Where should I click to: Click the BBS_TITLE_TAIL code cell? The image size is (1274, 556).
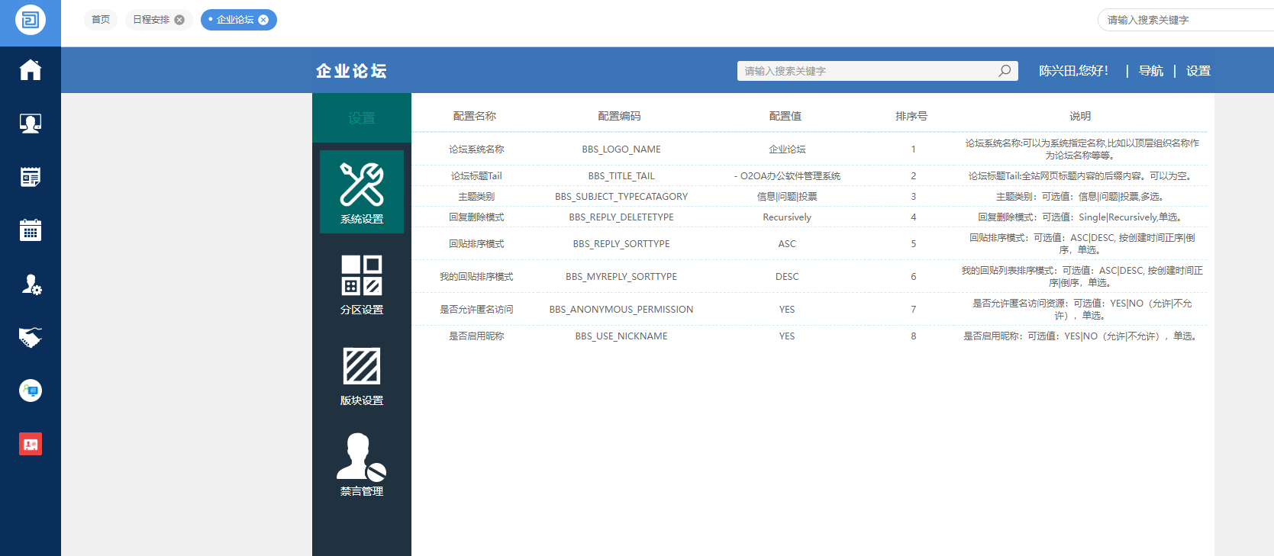coord(621,176)
